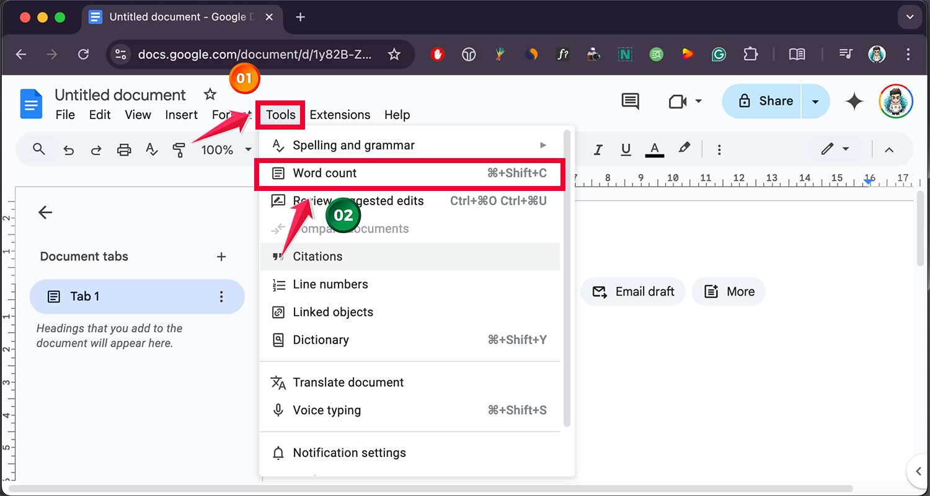The width and height of the screenshot is (930, 496).
Task: Open comment history
Action: 630,101
